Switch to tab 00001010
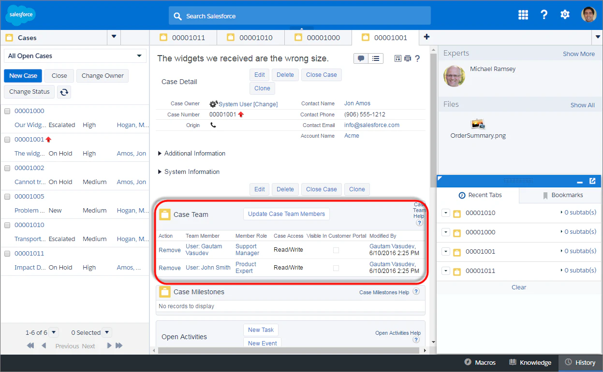Screen dimensions: 603x372 coord(250,37)
